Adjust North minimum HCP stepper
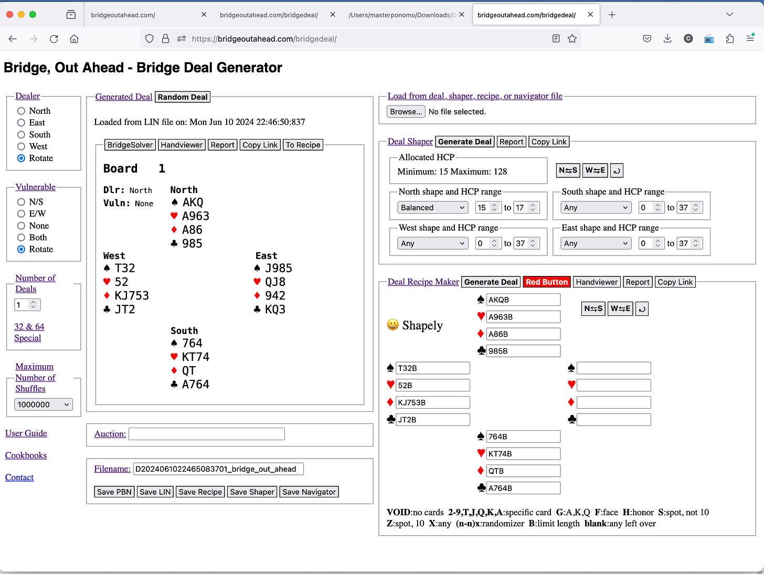The image size is (764, 574). tap(494, 207)
